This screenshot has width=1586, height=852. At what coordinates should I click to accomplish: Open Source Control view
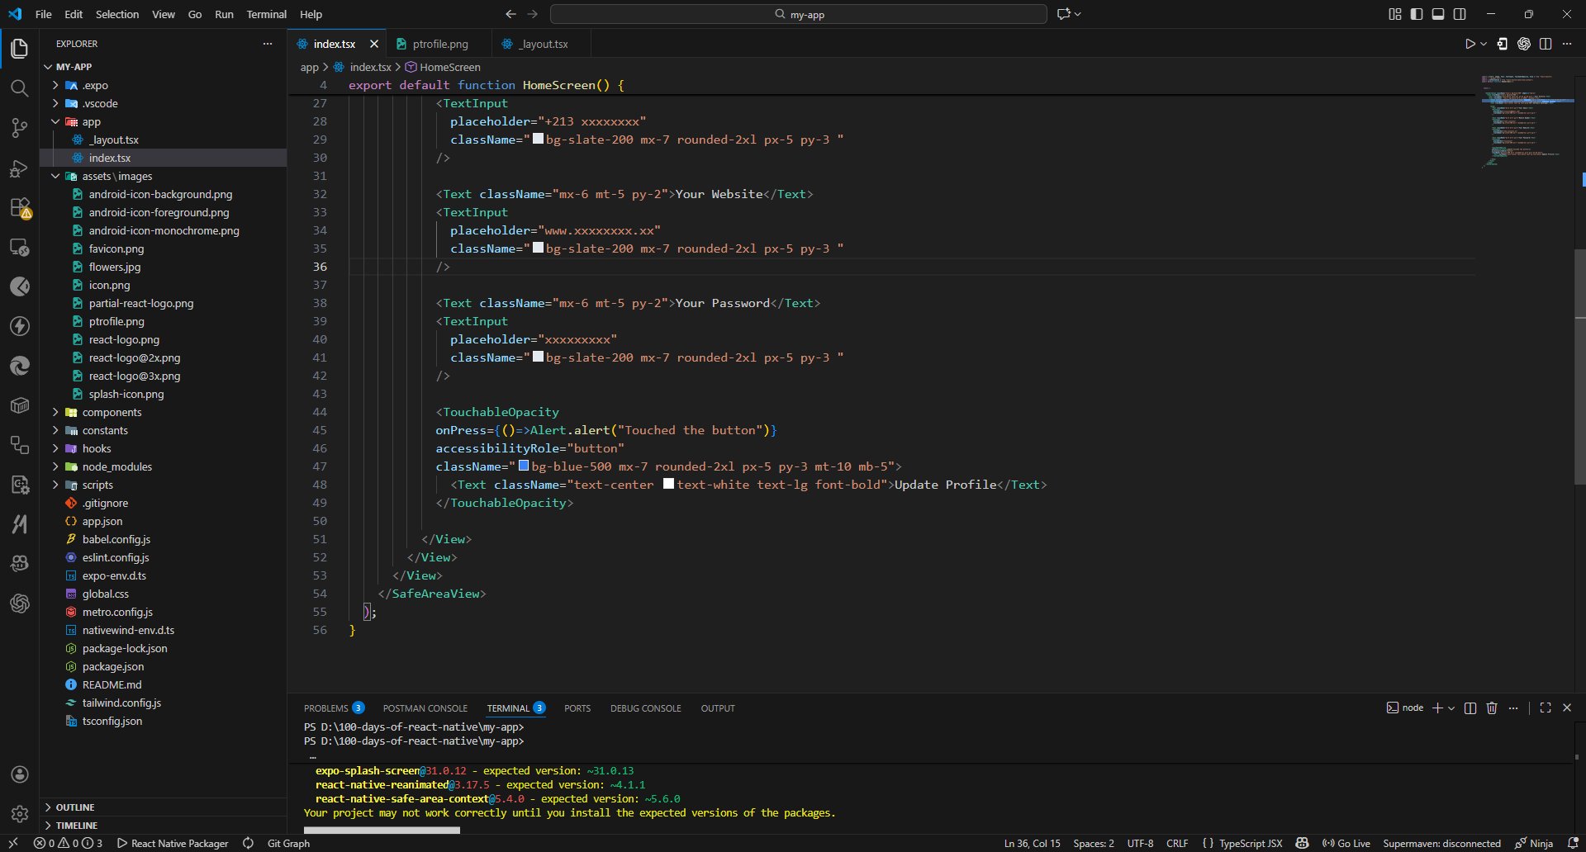(19, 128)
